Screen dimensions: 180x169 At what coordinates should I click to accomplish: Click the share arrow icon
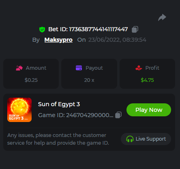click(x=162, y=17)
